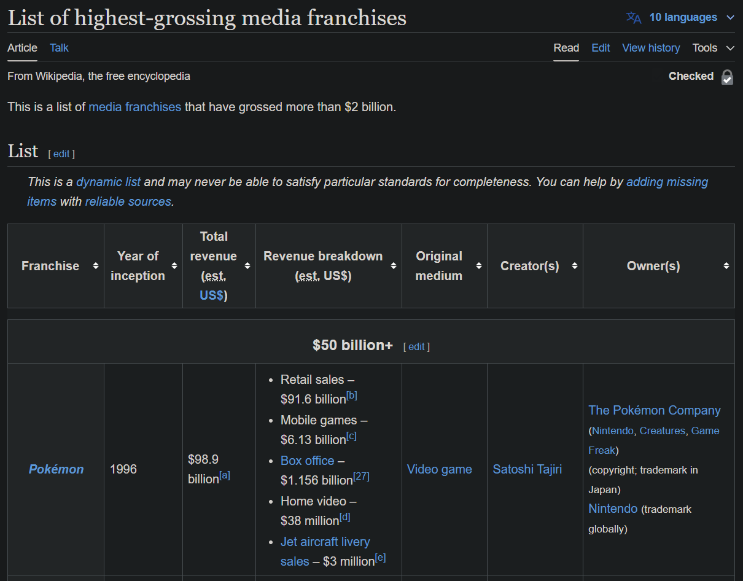Open the Nintendo global trademark link

613,509
